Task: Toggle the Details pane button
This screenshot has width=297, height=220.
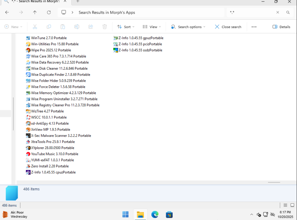Action: (x=281, y=27)
